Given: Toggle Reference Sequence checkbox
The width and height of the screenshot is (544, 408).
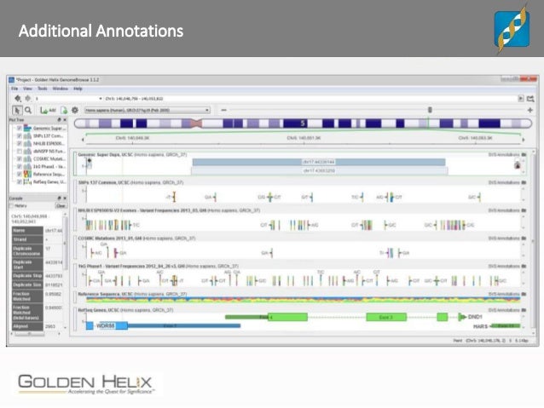Looking at the screenshot, I should [20, 174].
